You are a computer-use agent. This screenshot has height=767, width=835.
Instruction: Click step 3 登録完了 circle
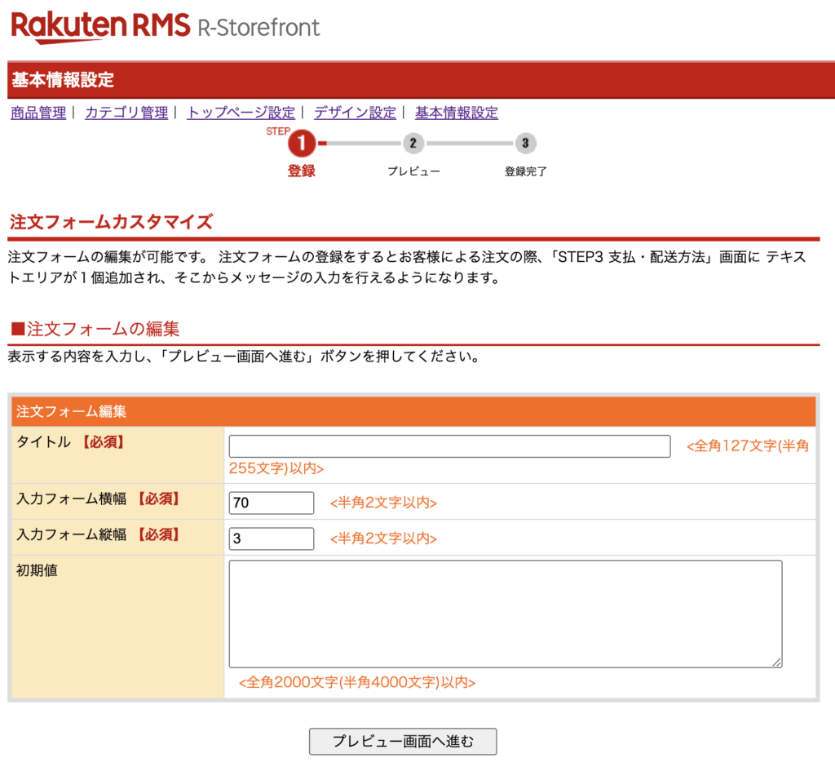click(x=525, y=143)
